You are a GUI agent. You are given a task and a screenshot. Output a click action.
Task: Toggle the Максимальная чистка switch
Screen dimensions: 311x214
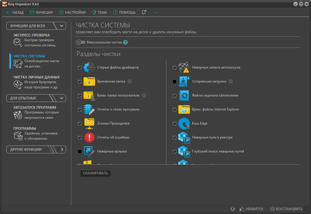coord(80,42)
